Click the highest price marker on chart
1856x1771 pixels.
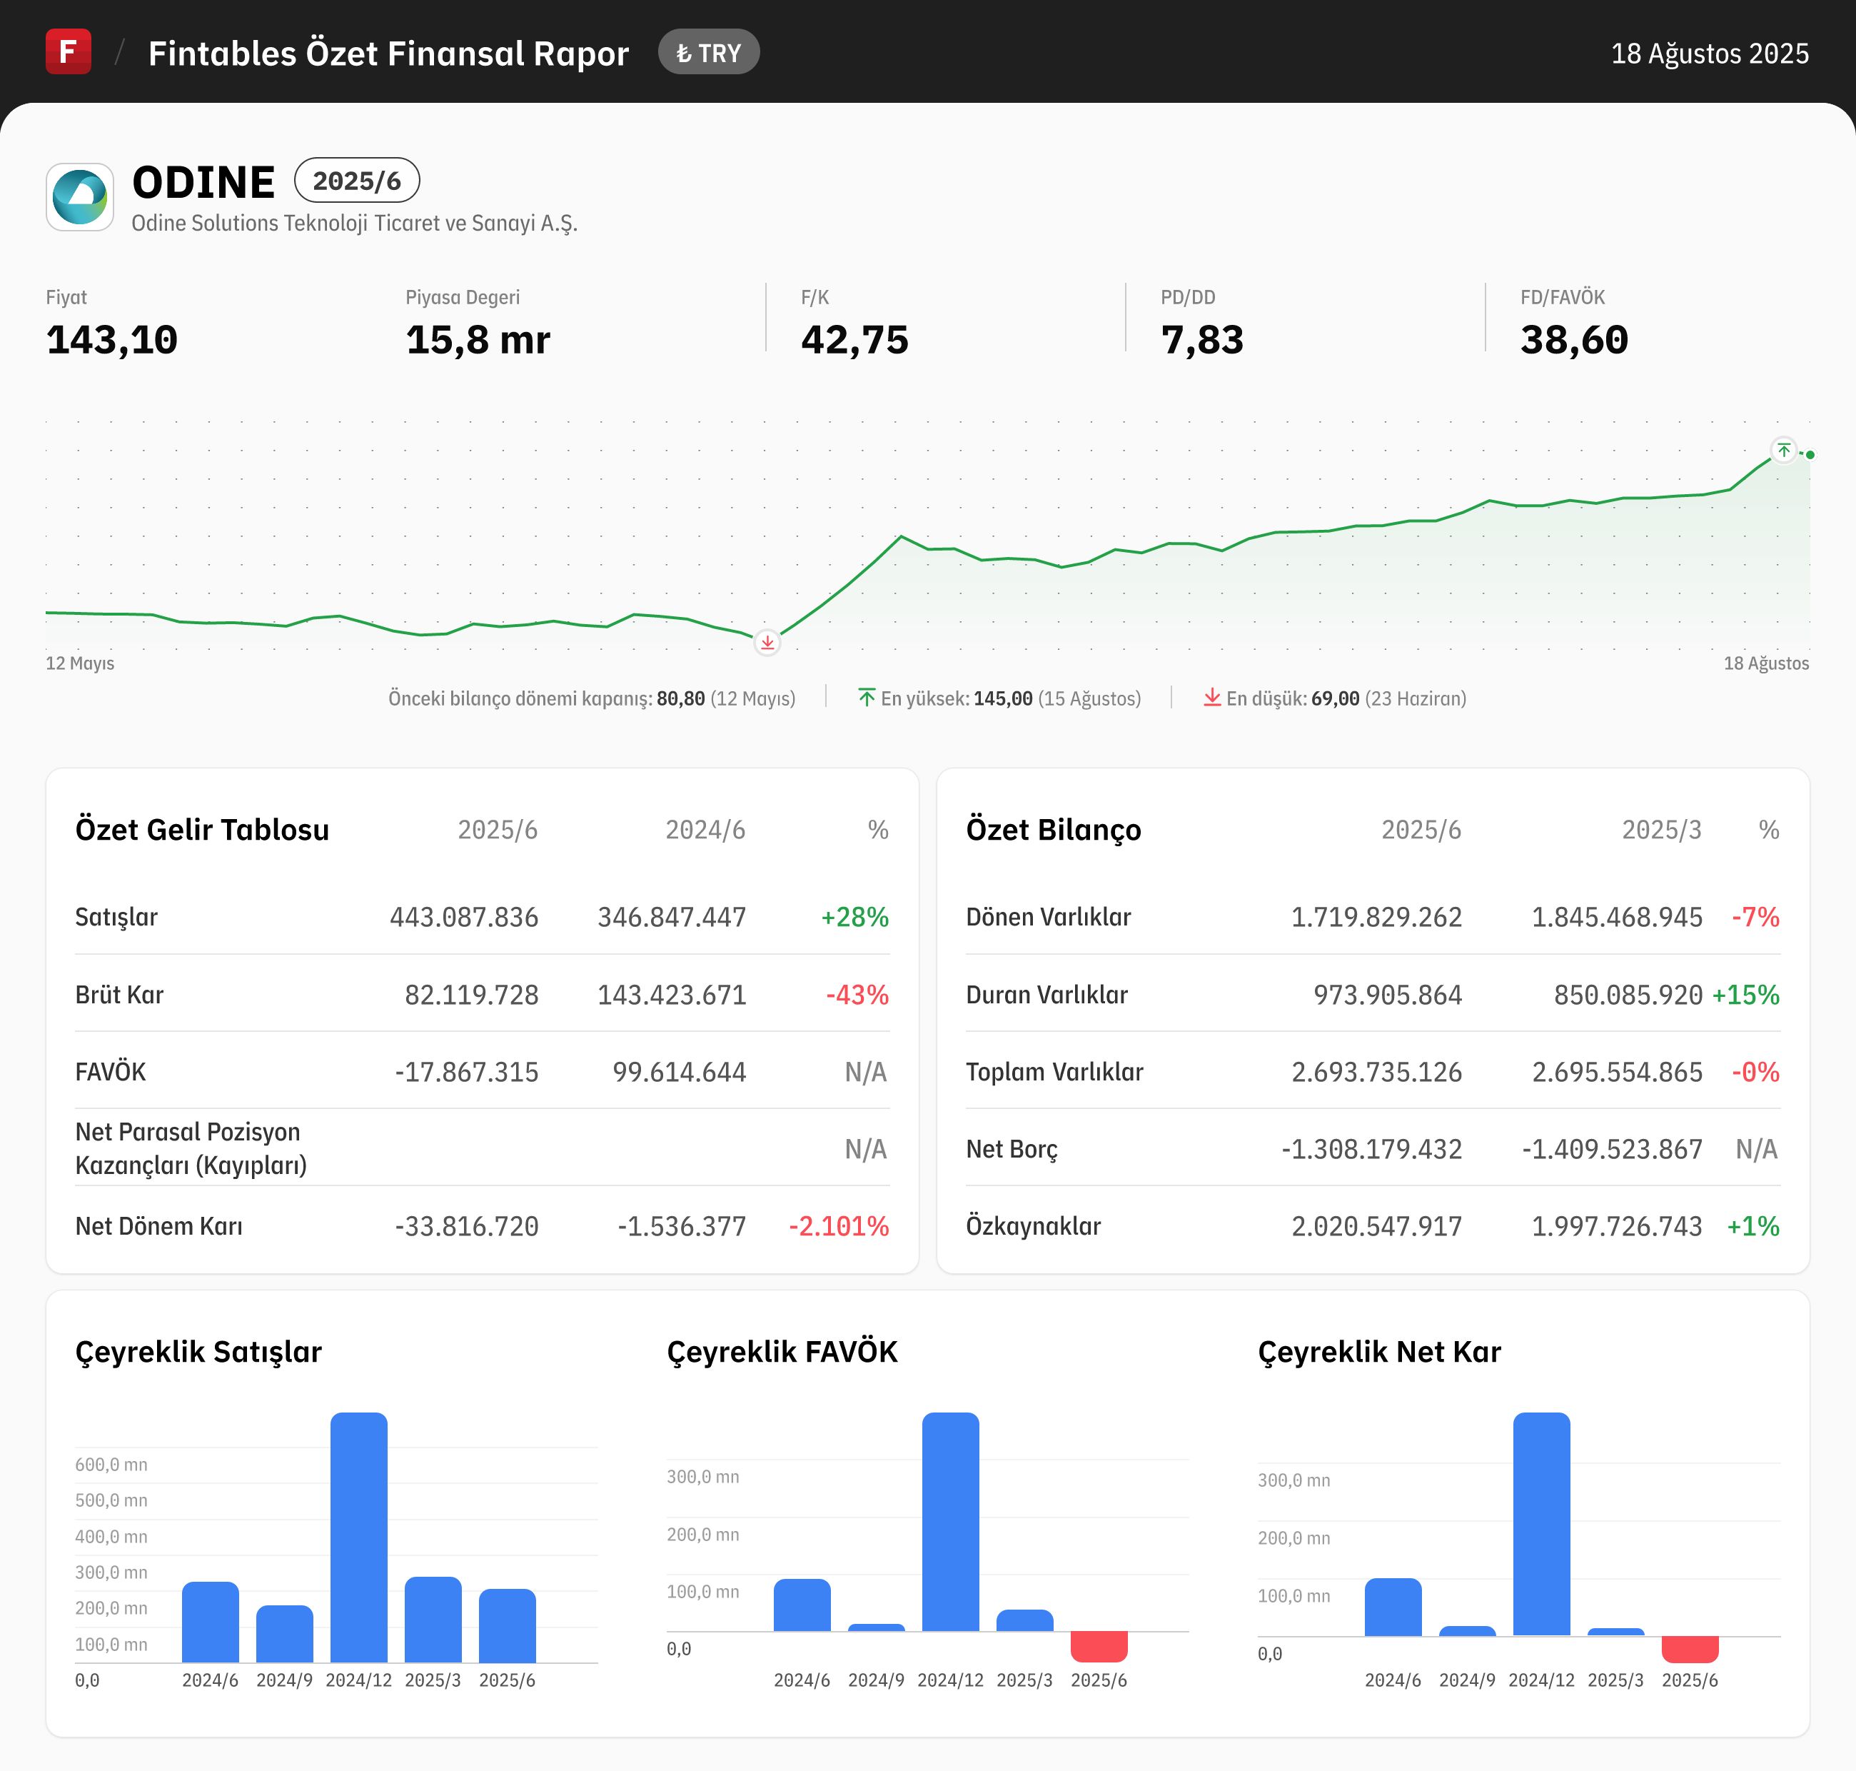(1783, 451)
